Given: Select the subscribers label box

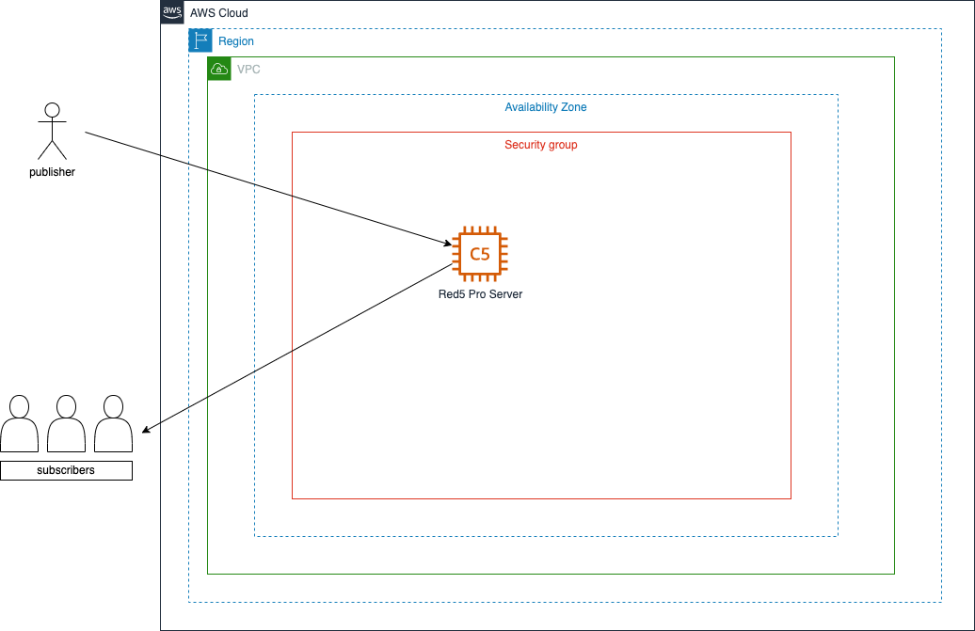Looking at the screenshot, I should [66, 470].
